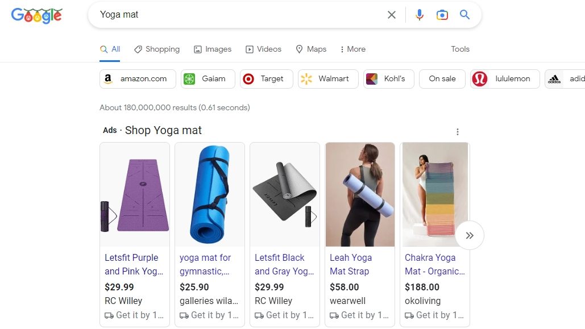This screenshot has width=585, height=329.
Task: Open the ads three-dot options menu
Action: pos(458,132)
